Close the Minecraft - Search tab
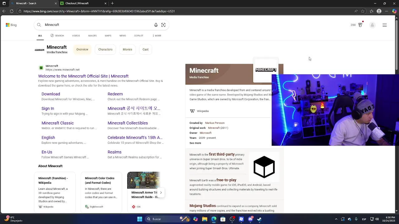 56,3
